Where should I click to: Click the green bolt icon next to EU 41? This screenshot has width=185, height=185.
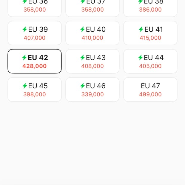[x=141, y=29]
